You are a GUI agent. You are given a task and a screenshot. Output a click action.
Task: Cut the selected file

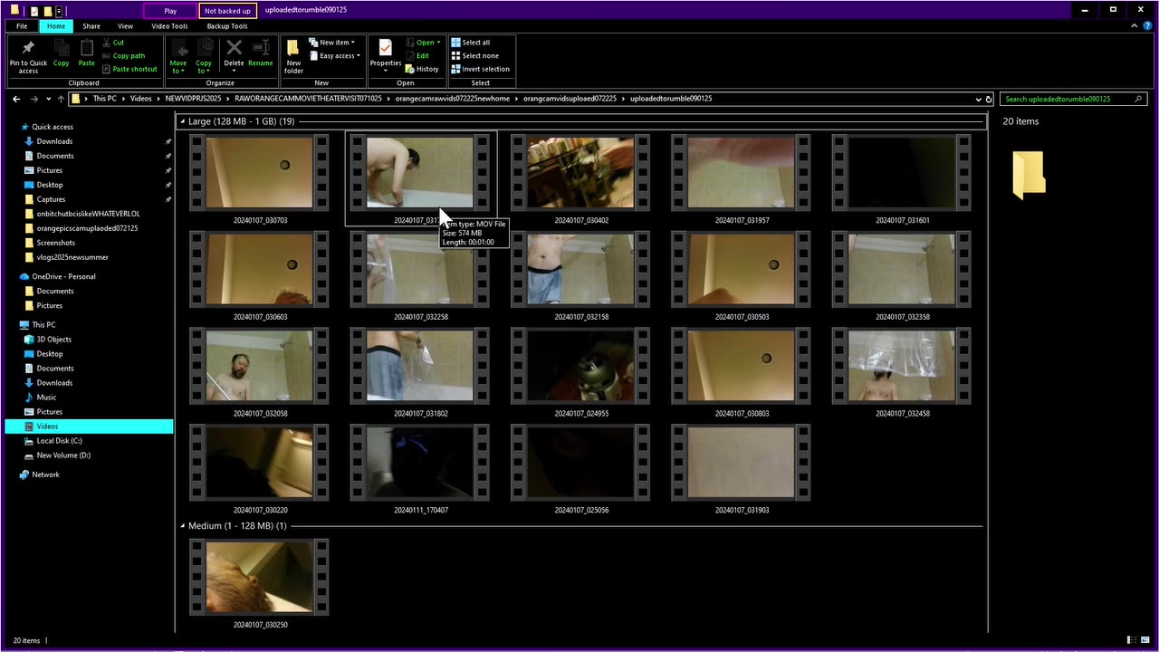point(113,43)
